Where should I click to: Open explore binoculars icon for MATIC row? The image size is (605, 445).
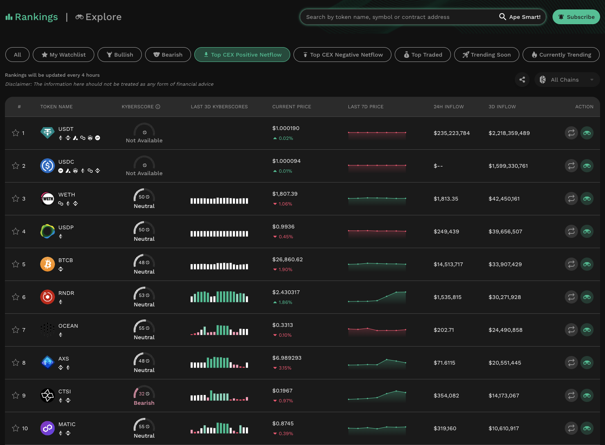point(587,428)
